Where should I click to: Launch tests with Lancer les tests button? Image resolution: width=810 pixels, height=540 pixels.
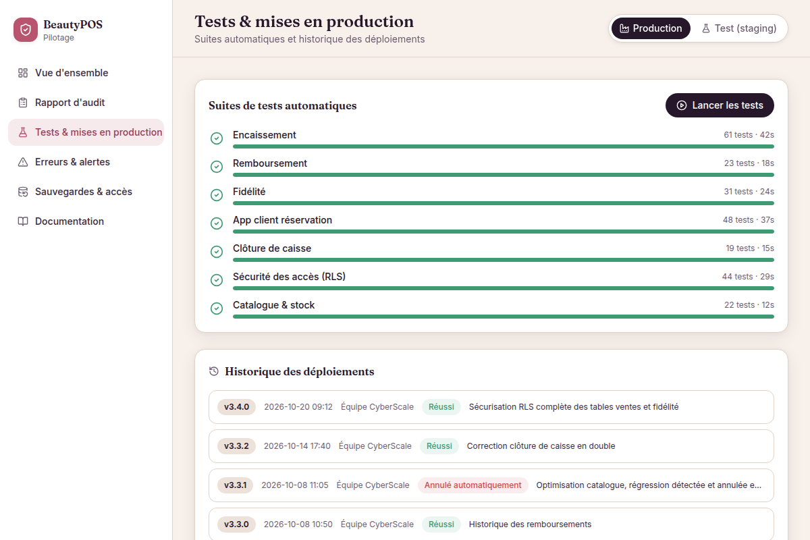(720, 105)
